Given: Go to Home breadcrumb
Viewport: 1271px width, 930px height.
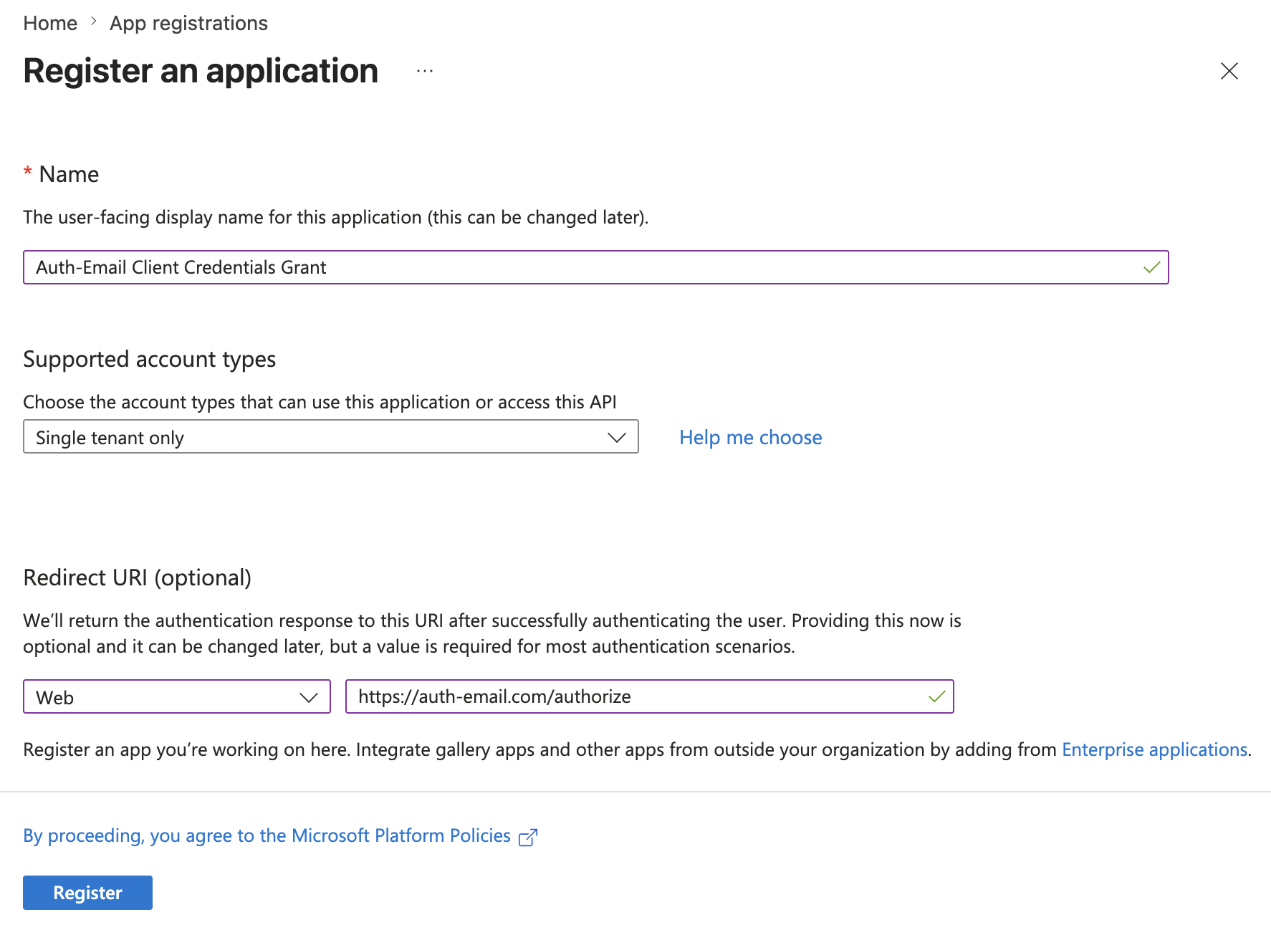Looking at the screenshot, I should coord(50,23).
